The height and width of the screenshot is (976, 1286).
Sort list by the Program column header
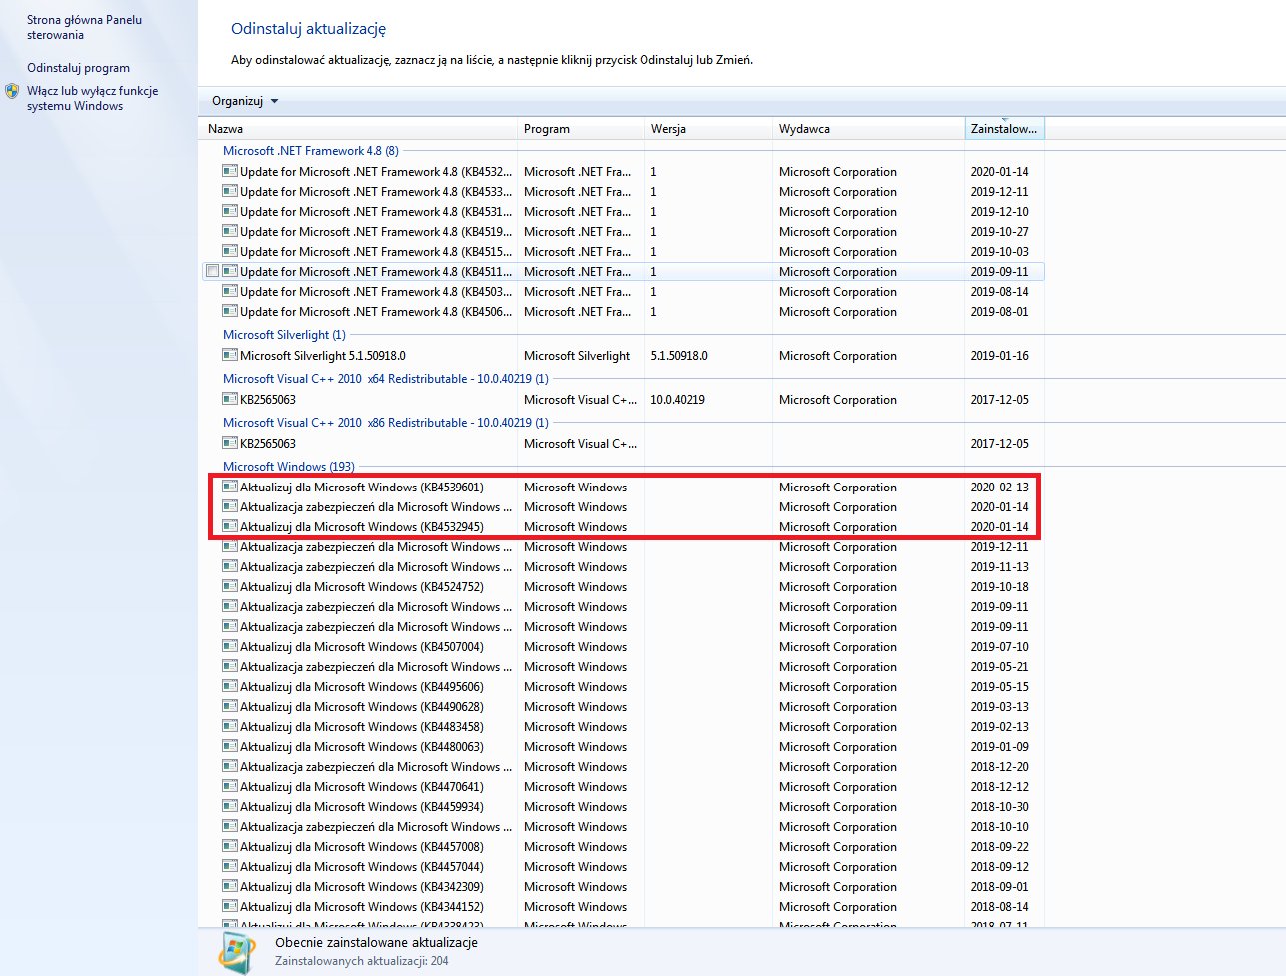pos(581,129)
